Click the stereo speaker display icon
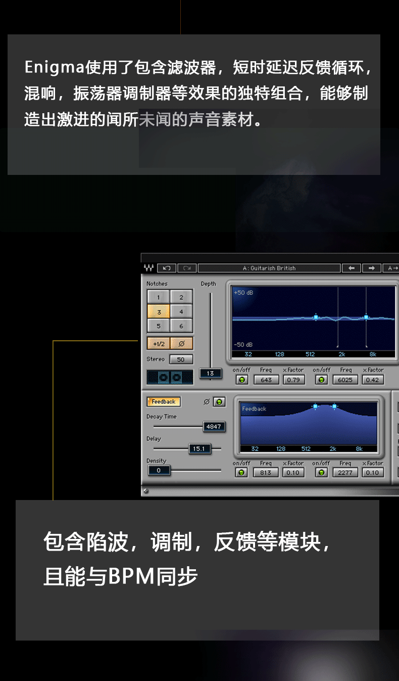 170,377
